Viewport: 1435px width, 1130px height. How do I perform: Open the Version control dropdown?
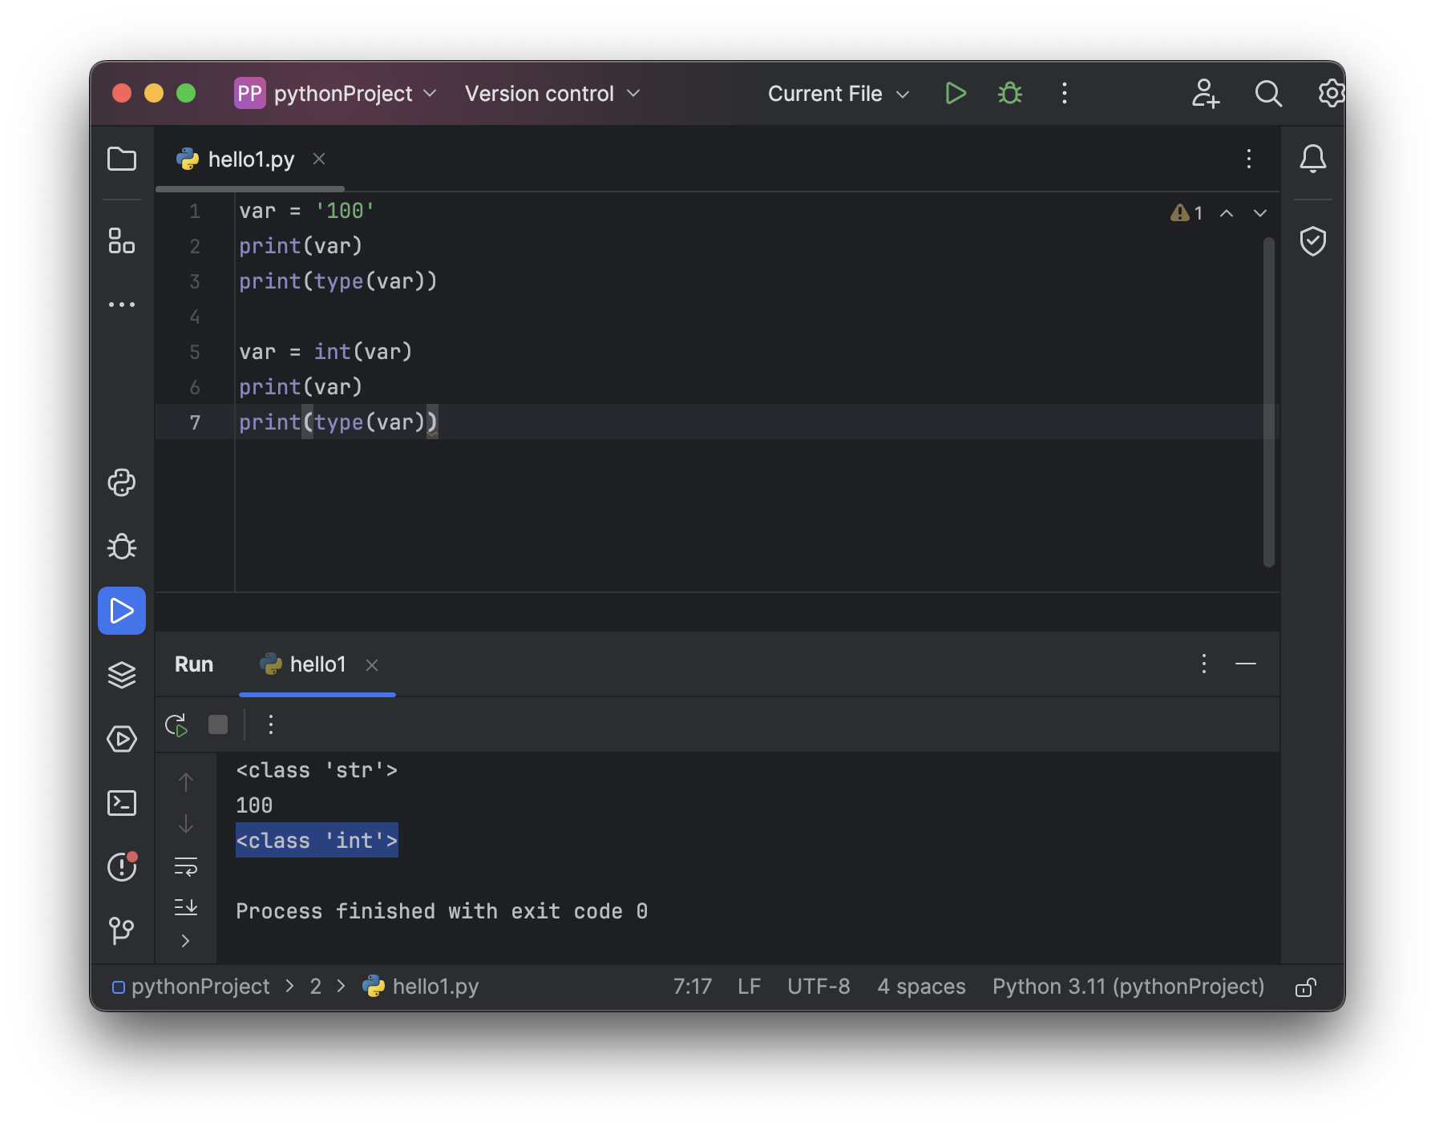coord(552,94)
